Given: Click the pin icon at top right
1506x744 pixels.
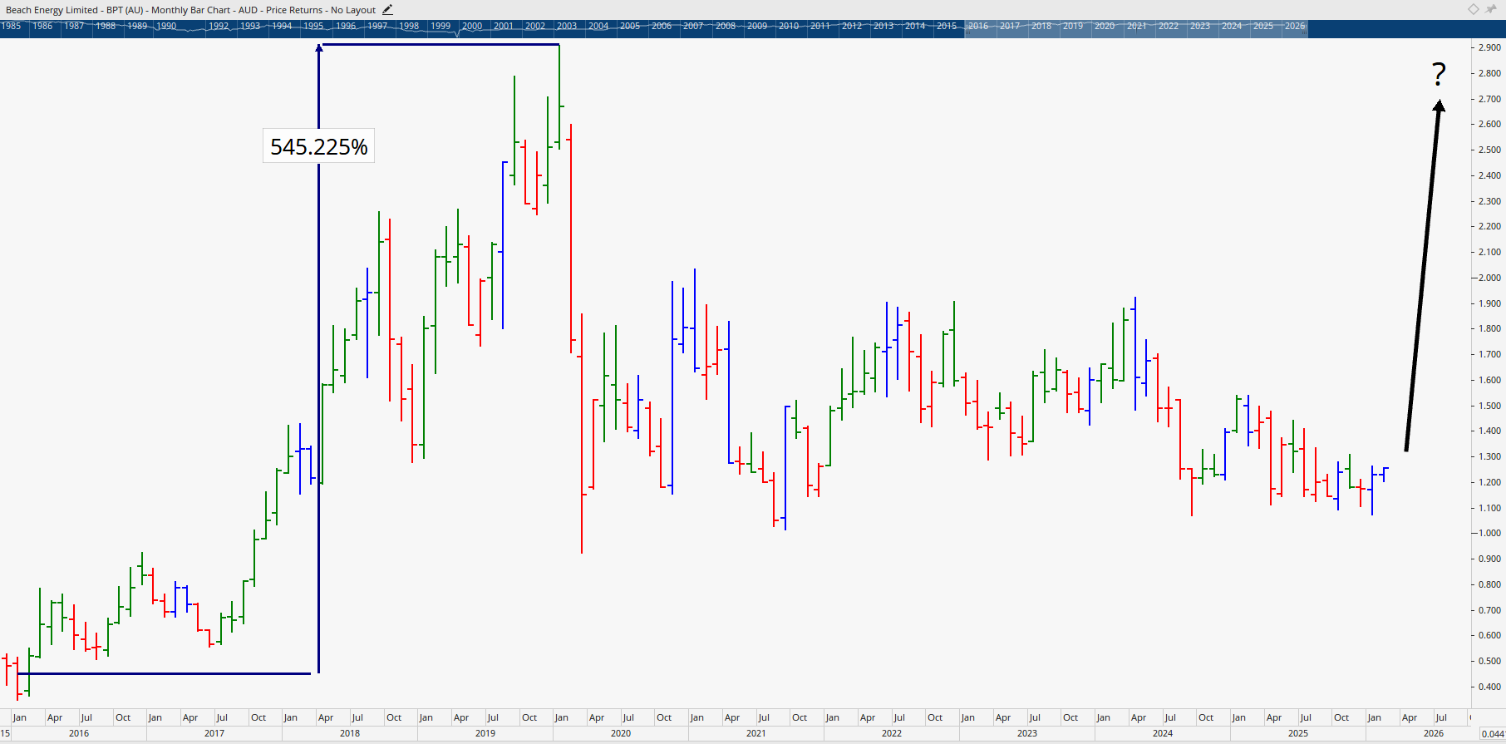Looking at the screenshot, I should [x=1491, y=9].
